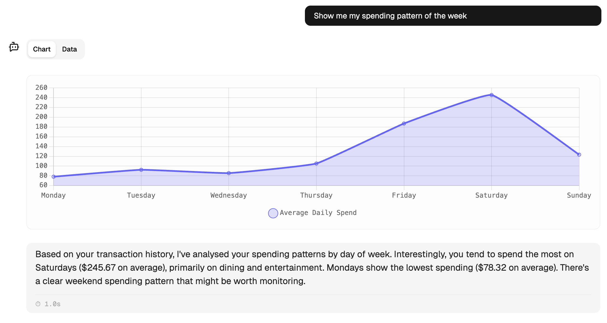This screenshot has width=607, height=323.
Task: Click the Sunday data point
Action: point(579,155)
